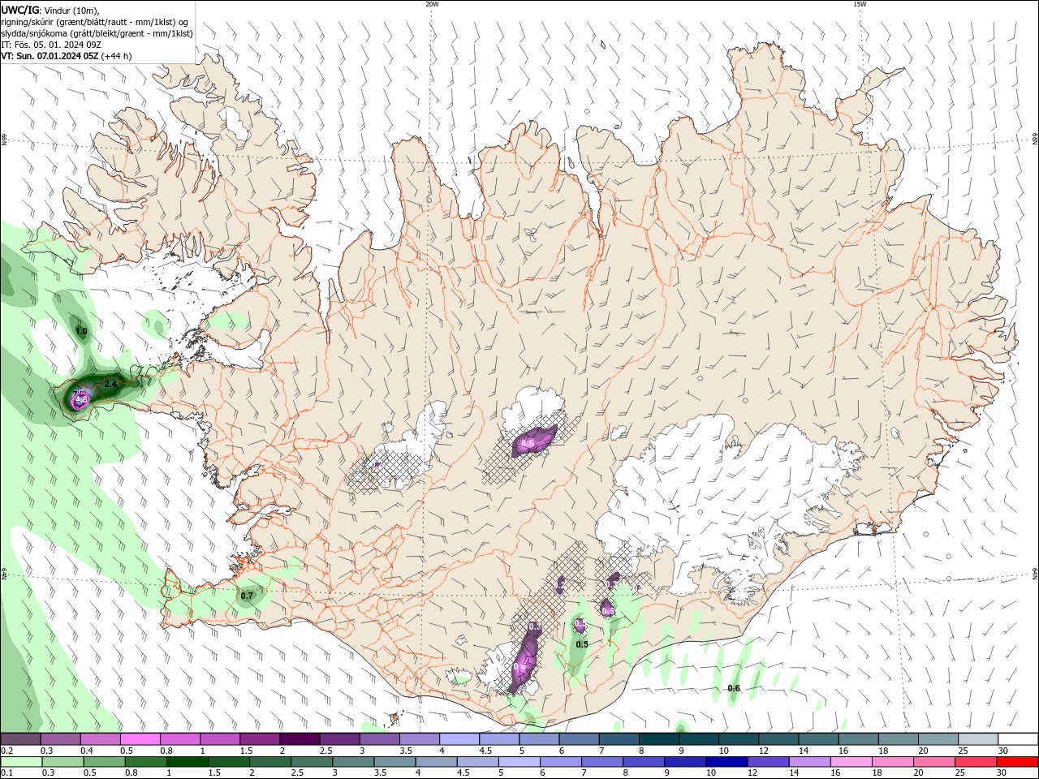Click the '15W' longitude label

pyautogui.click(x=860, y=4)
